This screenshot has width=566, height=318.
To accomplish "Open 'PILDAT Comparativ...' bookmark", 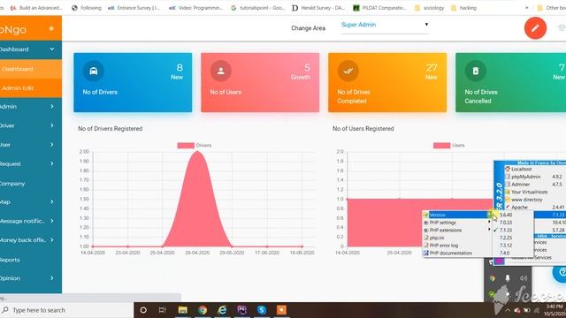I will 379,8.
